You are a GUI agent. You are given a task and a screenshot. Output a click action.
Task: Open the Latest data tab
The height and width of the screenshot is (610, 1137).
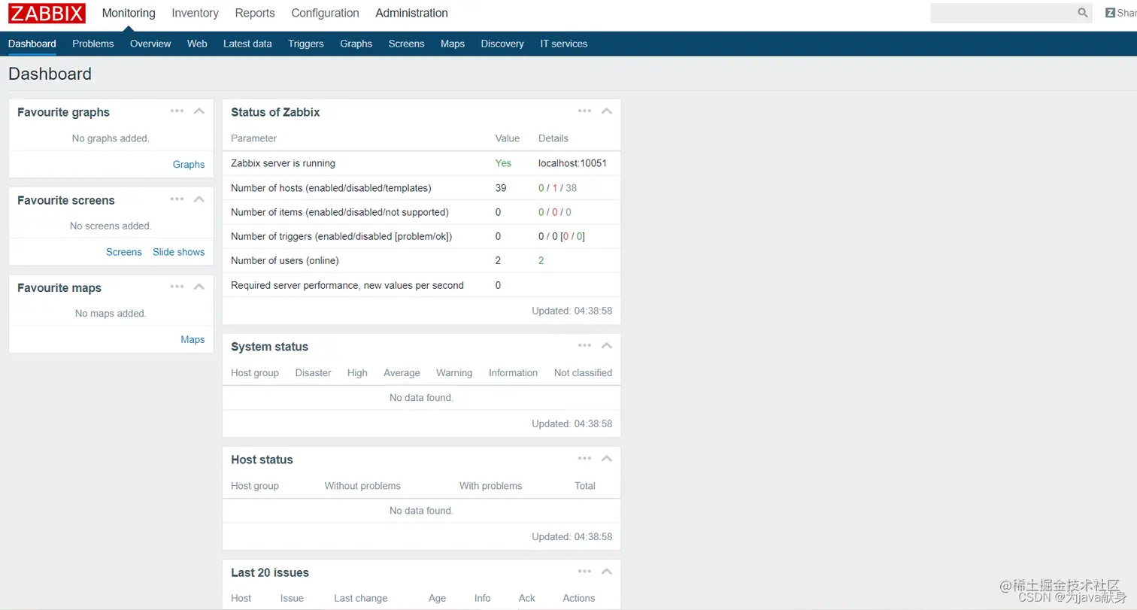247,44
